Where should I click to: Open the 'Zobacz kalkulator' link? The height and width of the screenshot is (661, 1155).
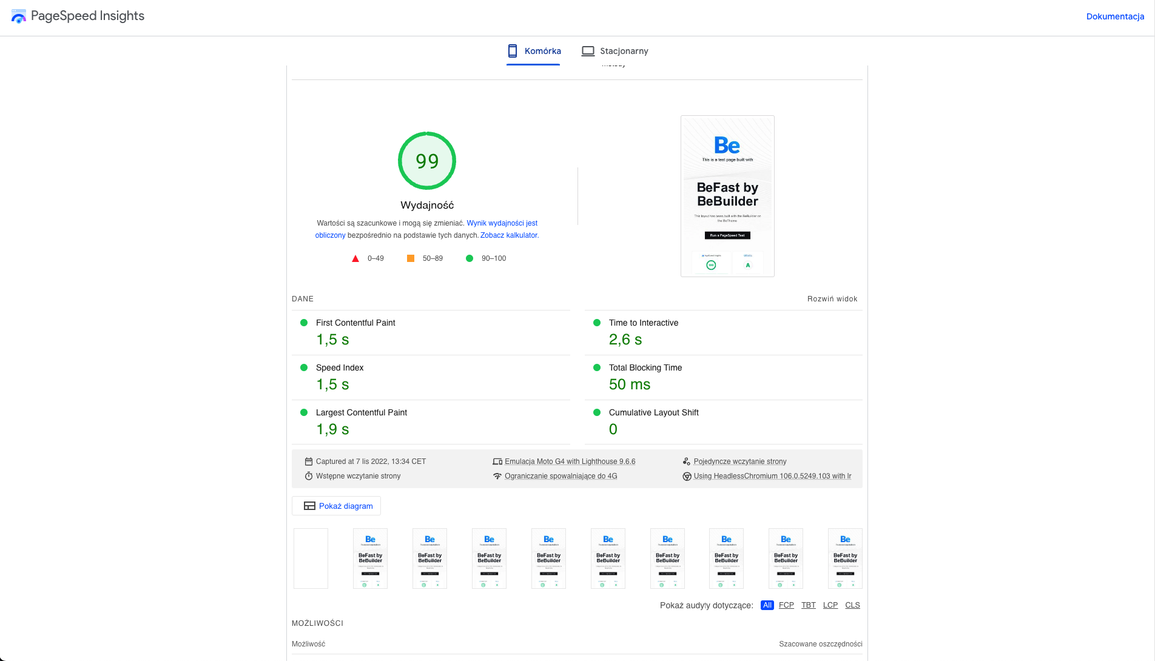[508, 235]
